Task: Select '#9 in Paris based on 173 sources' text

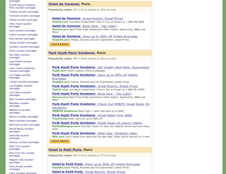Action: [95, 155]
